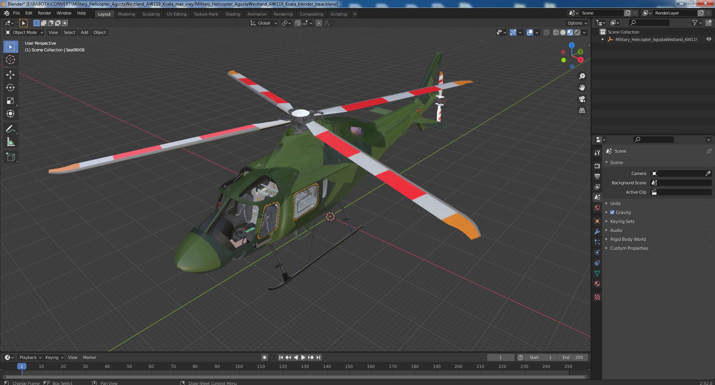Toggle proportional editing button
This screenshot has height=385, width=715.
319,23
